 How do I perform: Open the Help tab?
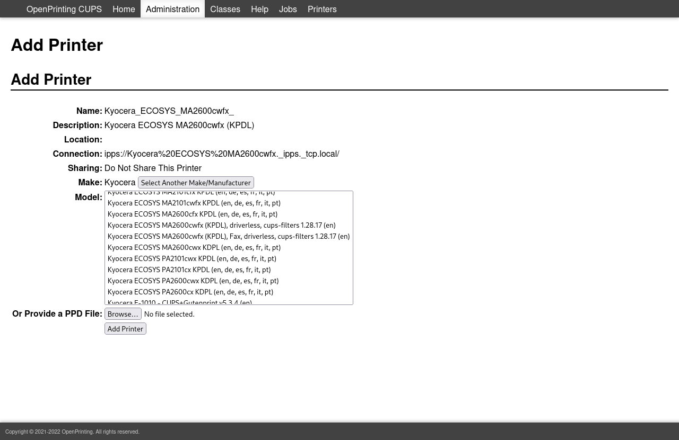pos(259,9)
